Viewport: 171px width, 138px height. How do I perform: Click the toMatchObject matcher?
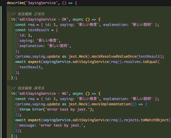pyautogui.click(x=154, y=120)
